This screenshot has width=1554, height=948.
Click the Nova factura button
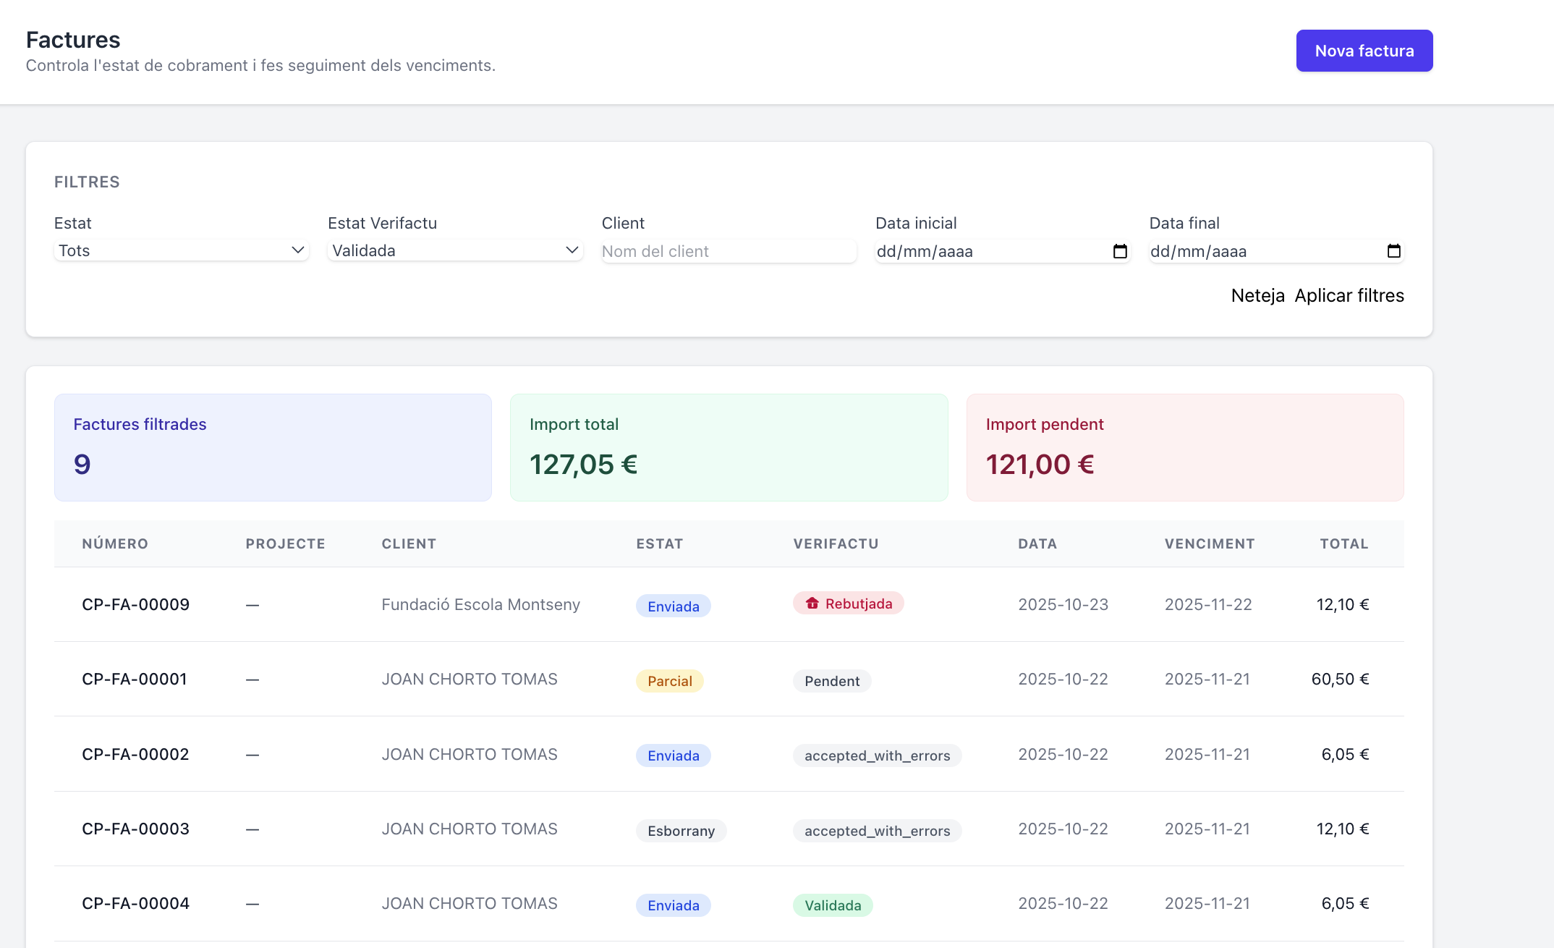click(x=1364, y=51)
